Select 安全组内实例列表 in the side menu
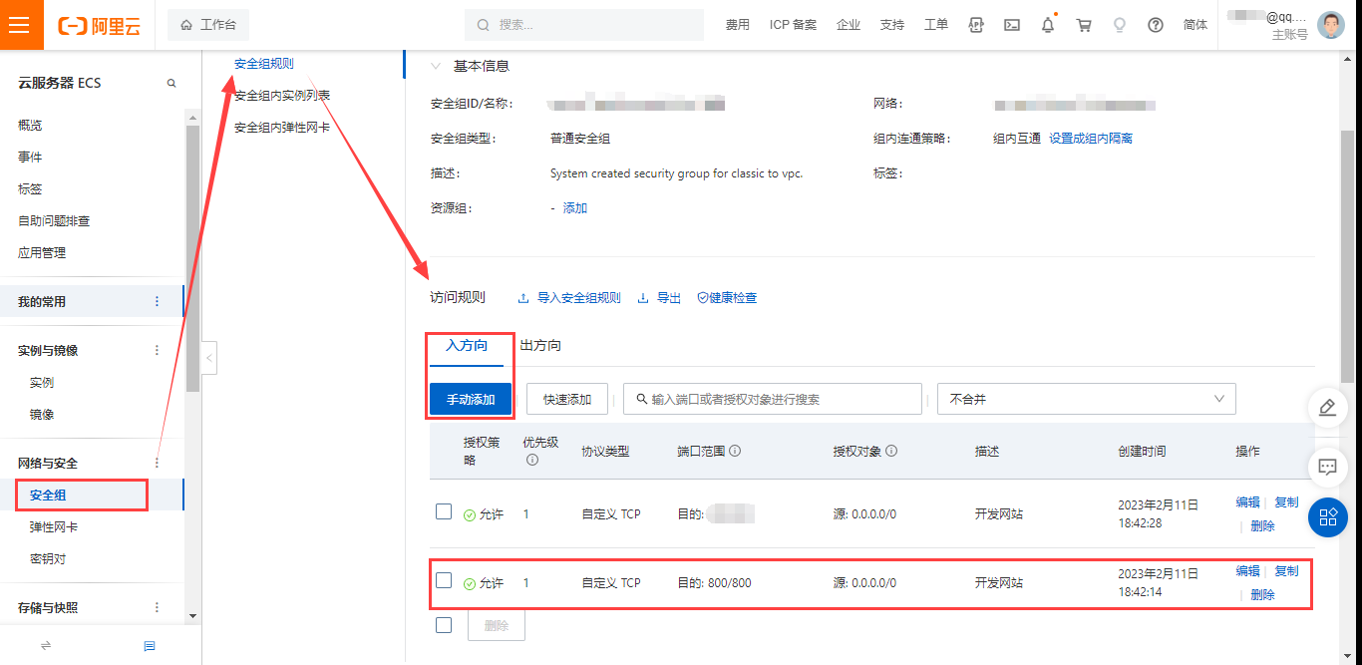 (x=282, y=96)
